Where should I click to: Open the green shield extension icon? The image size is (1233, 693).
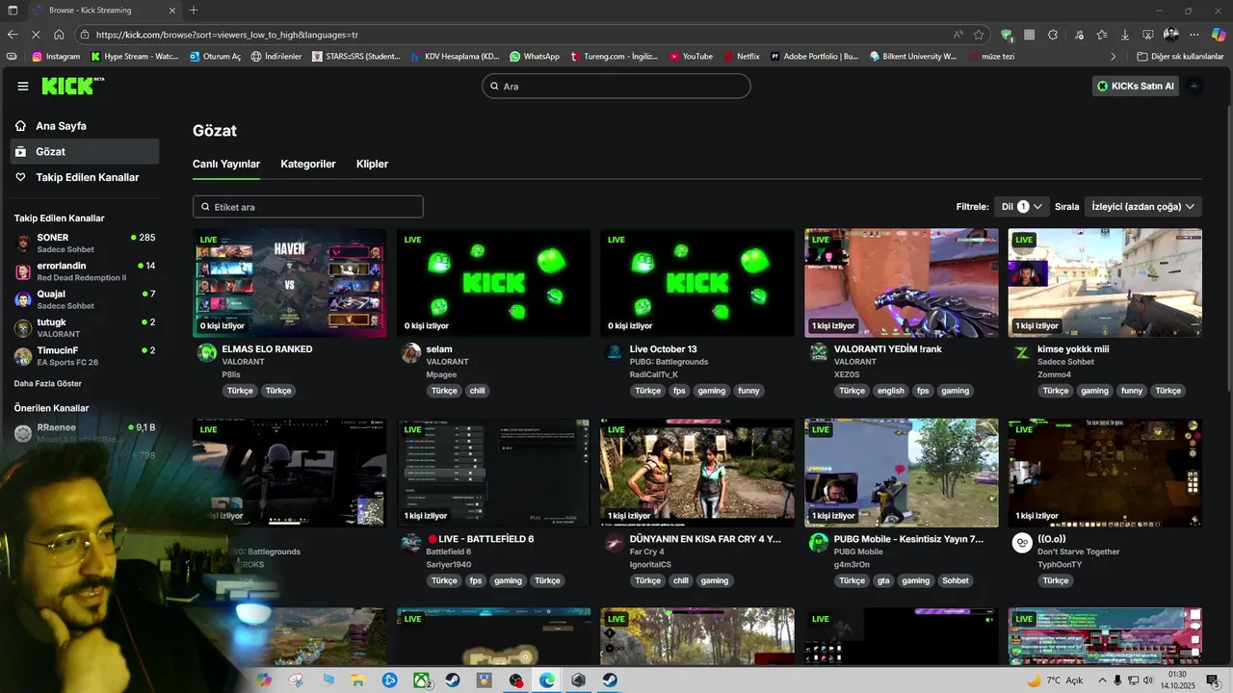1007,35
